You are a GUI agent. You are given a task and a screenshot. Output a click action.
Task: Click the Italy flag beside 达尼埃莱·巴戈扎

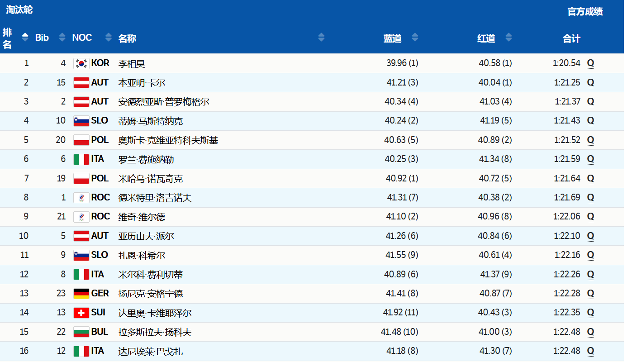point(81,351)
